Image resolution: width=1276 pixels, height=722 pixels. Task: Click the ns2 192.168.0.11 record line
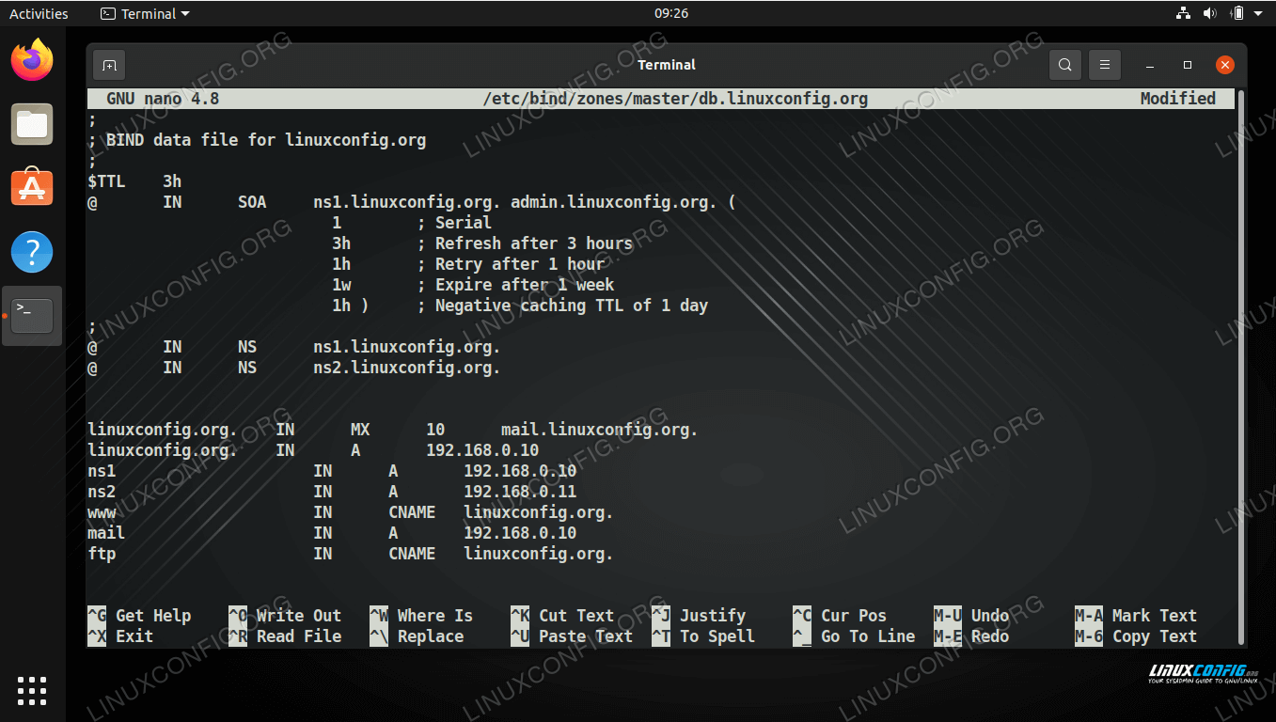point(332,492)
